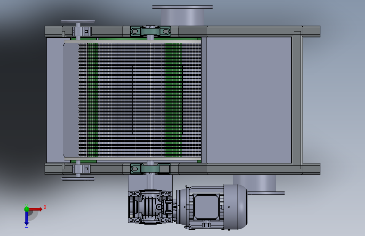
Task: Select the top pillow block bearing housing
Action: (150, 31)
